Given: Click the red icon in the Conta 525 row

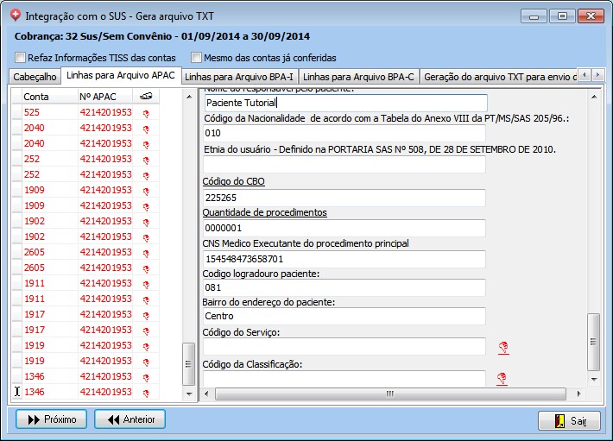Looking at the screenshot, I should click(146, 113).
